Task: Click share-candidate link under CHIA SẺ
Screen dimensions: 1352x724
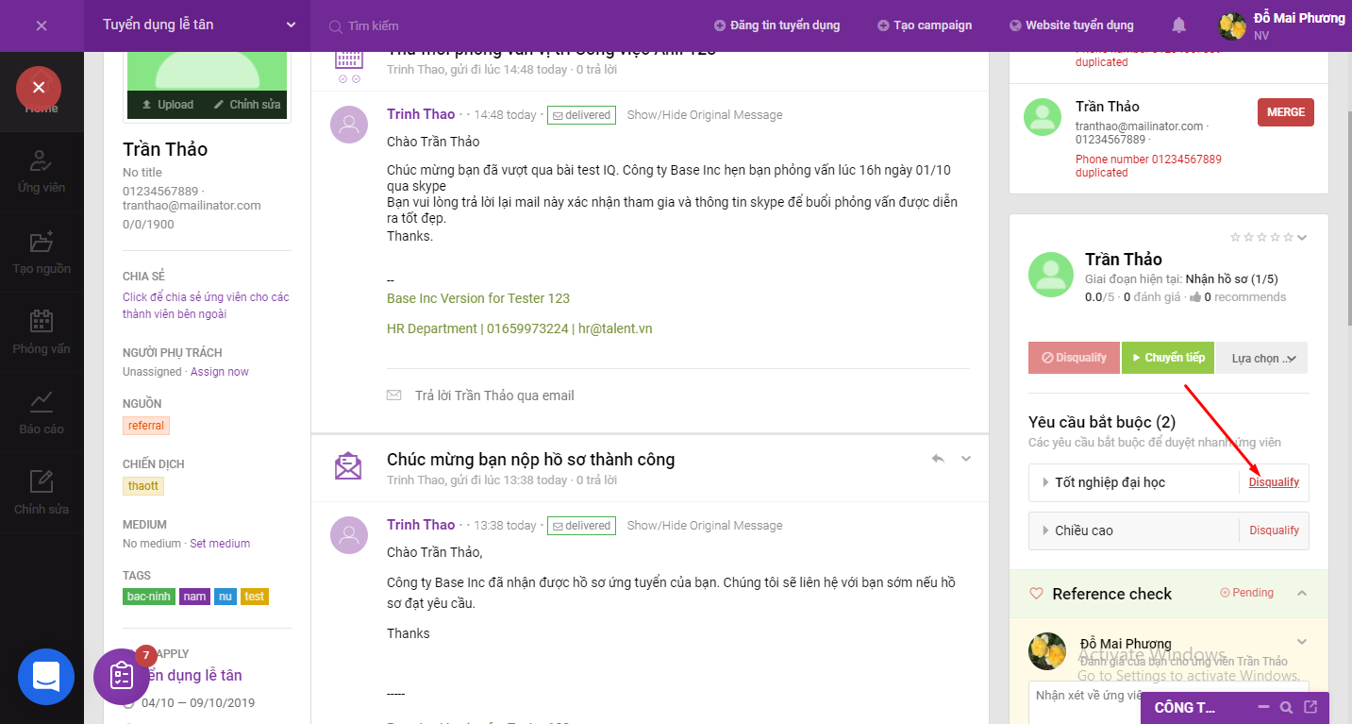Action: click(x=206, y=306)
